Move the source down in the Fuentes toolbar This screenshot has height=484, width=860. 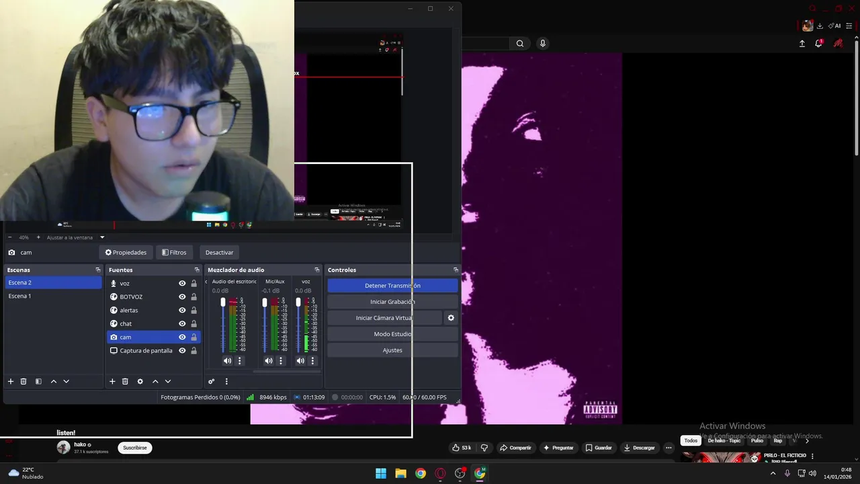click(x=168, y=381)
